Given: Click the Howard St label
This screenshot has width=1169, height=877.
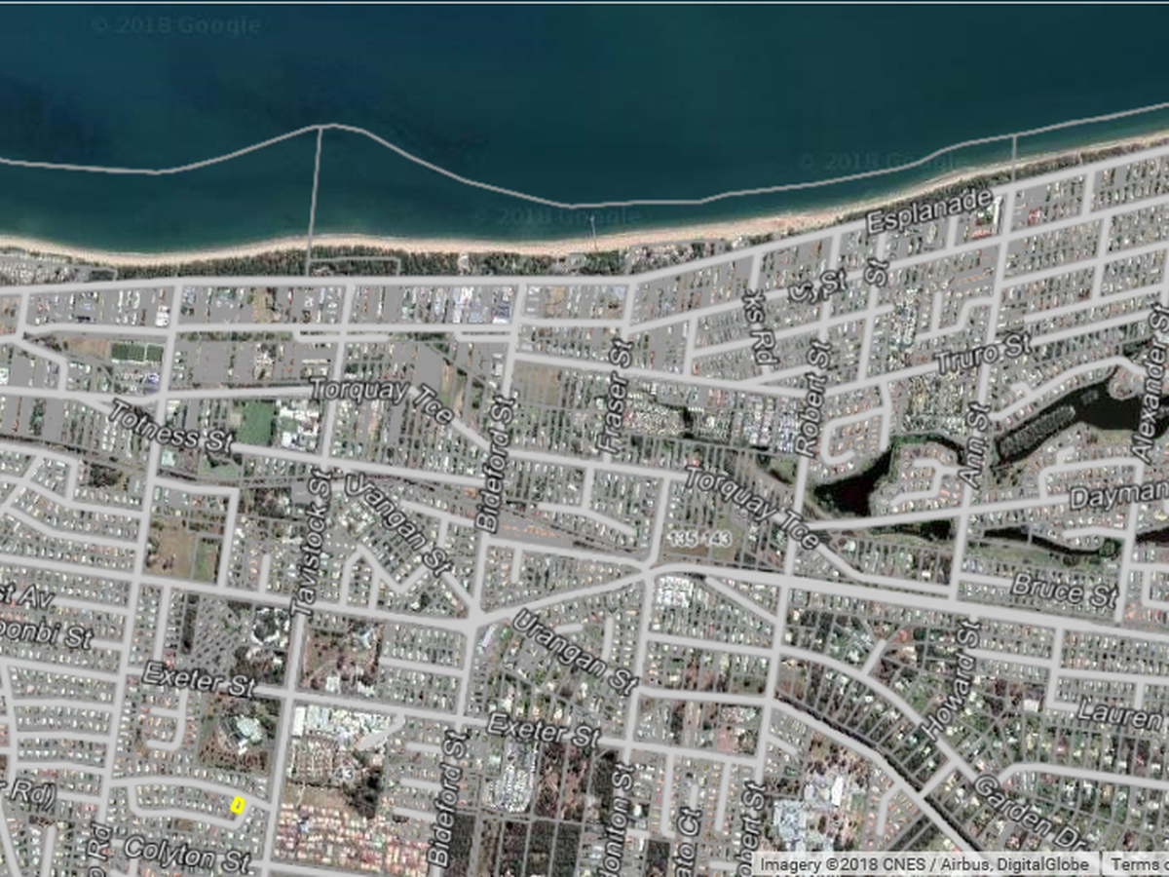Looking at the screenshot, I should click(950, 679).
